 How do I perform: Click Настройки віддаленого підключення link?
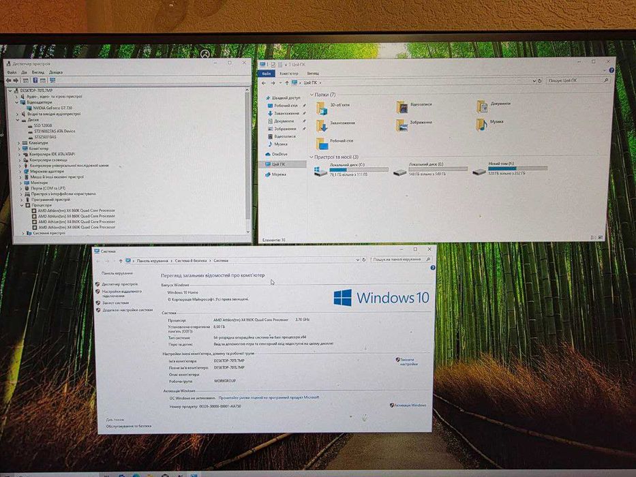[122, 294]
